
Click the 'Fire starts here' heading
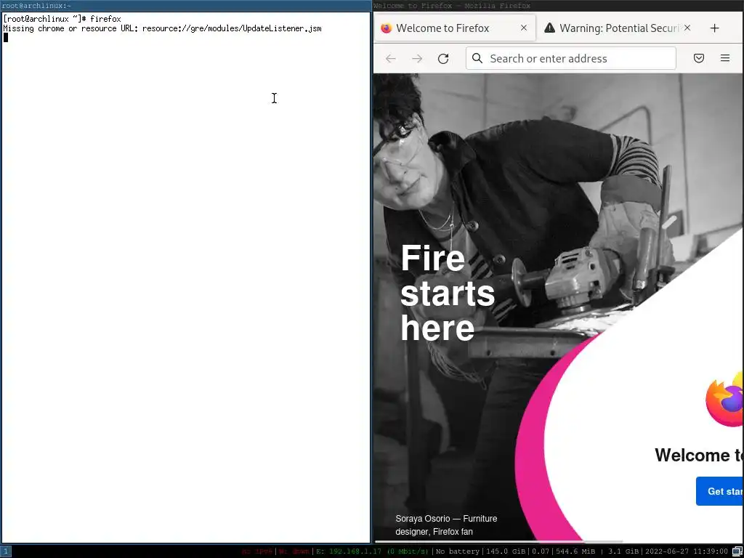click(448, 293)
